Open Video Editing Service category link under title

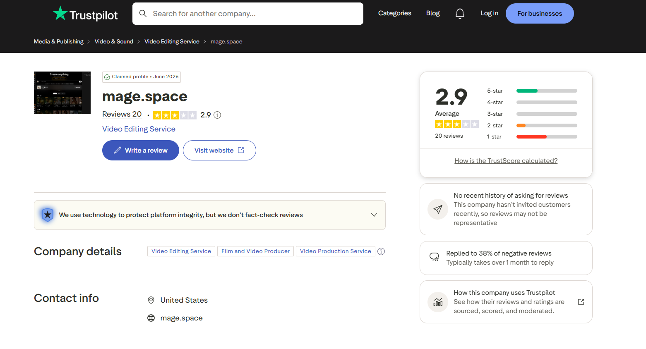[x=139, y=129]
